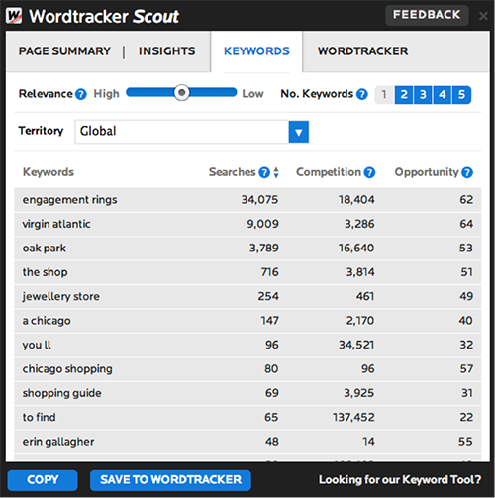Click the 16,640 competition value
The width and height of the screenshot is (495, 498).
[356, 248]
